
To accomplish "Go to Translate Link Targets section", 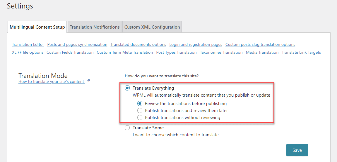I will pos(301,53).
